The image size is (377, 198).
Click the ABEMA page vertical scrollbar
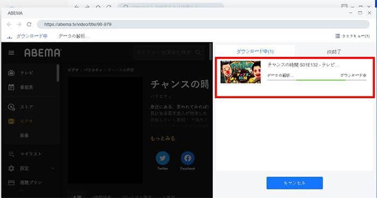pyautogui.click(x=211, y=52)
